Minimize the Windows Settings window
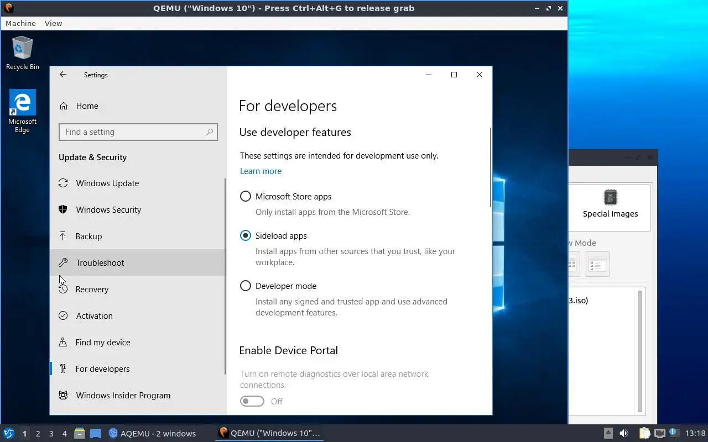 [429, 75]
